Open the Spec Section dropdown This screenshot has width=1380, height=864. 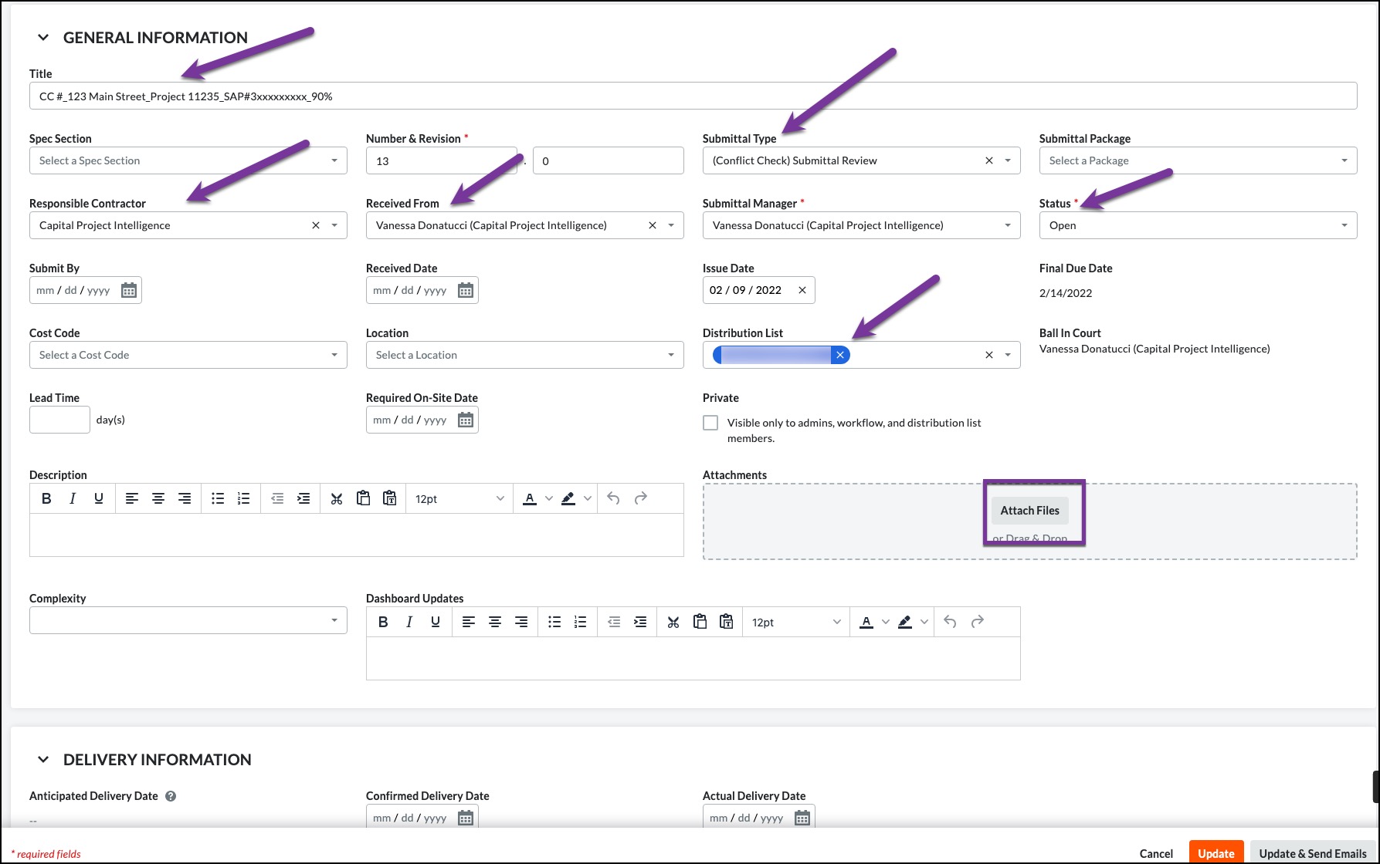(x=188, y=160)
